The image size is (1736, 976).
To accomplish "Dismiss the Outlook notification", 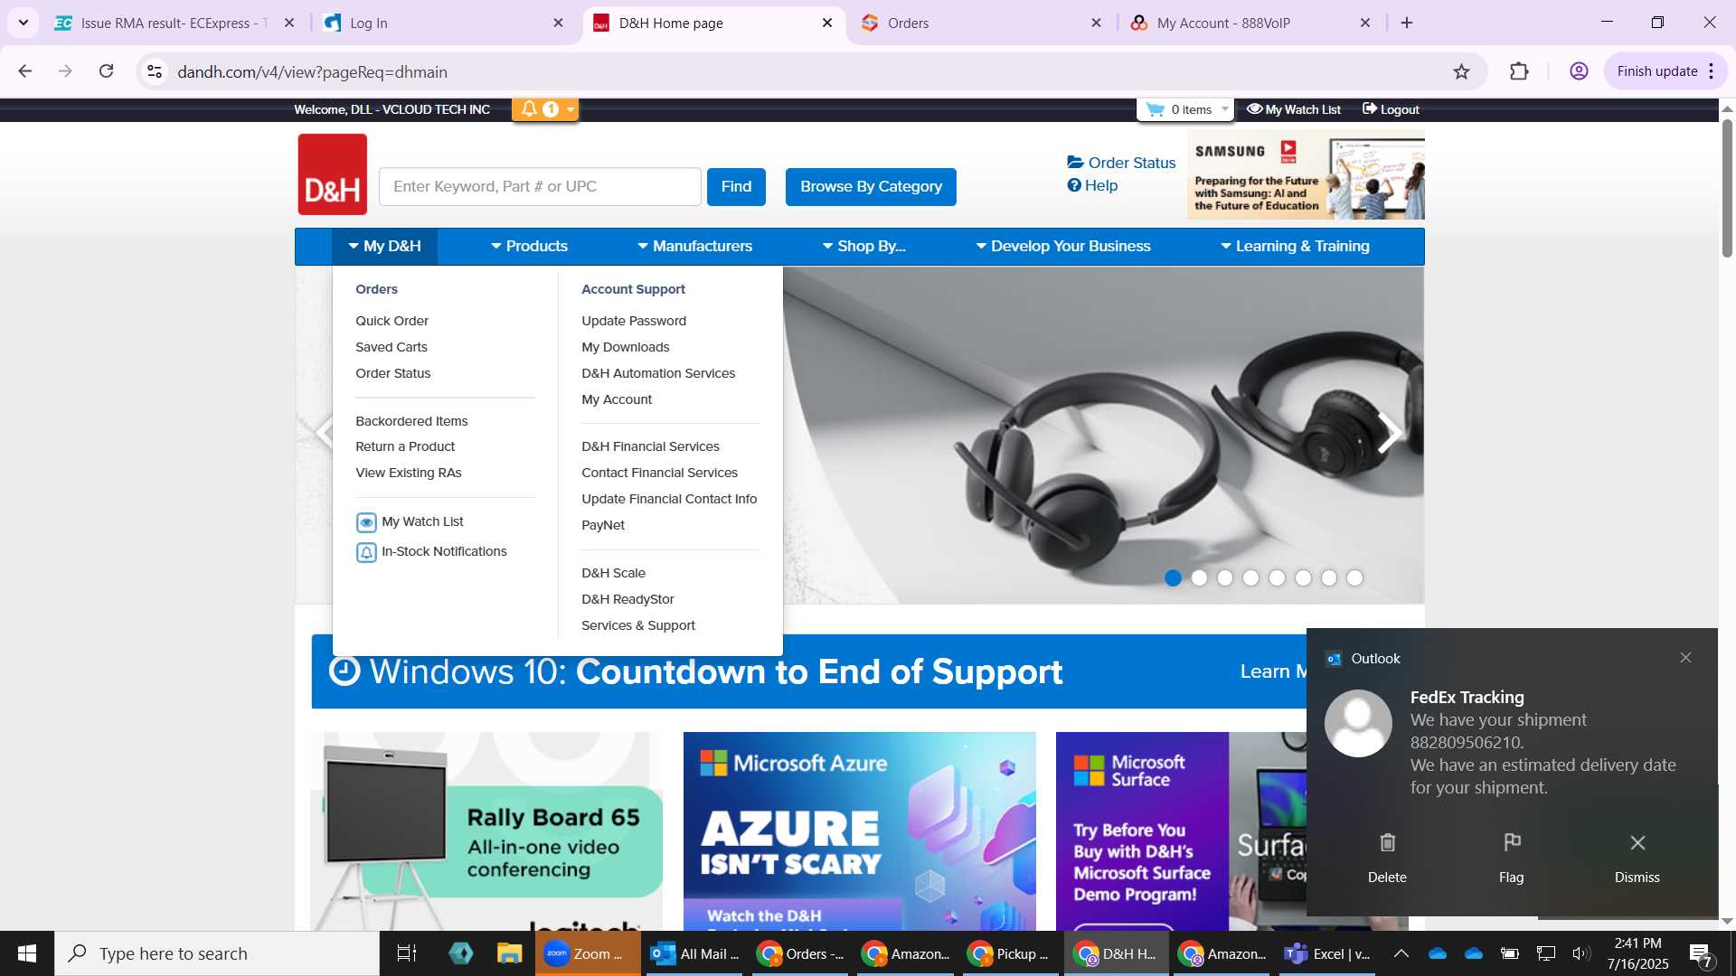I will click(1637, 857).
